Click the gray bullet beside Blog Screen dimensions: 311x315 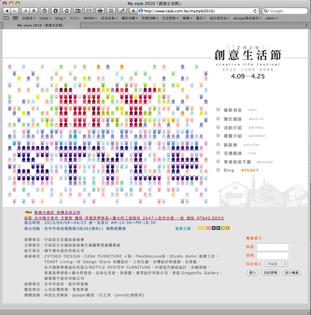(x=218, y=170)
